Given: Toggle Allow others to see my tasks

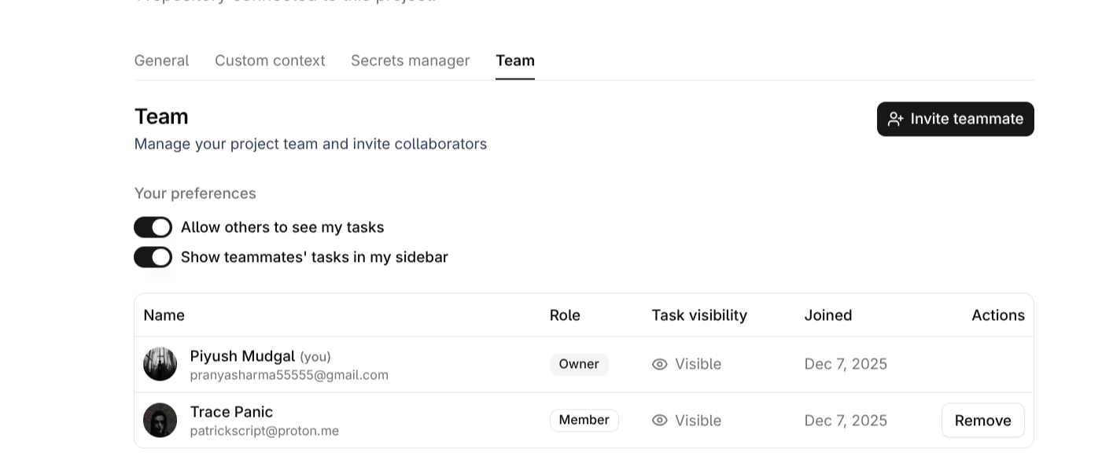Looking at the screenshot, I should (153, 227).
